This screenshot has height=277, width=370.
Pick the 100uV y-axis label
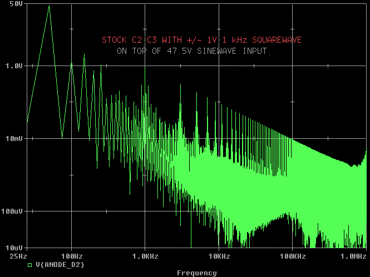pos(12,211)
